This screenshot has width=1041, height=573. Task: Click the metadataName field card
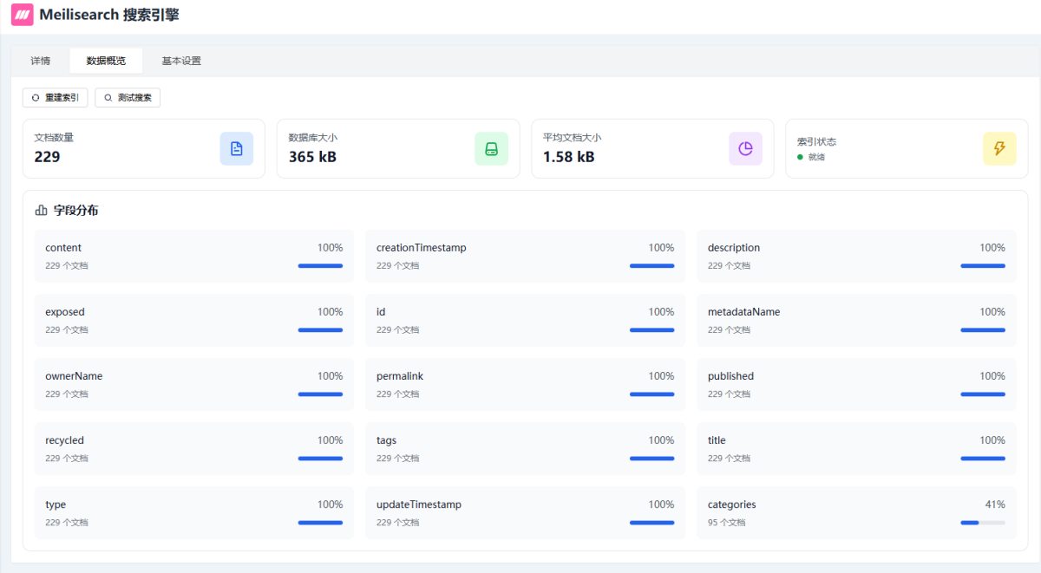point(855,320)
